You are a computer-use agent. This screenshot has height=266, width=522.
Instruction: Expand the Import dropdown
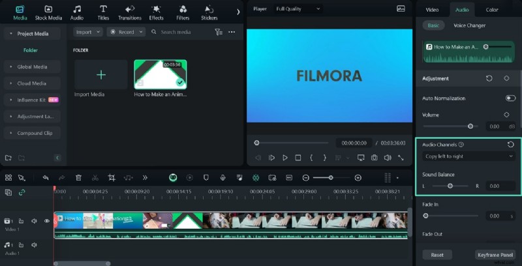pos(88,32)
